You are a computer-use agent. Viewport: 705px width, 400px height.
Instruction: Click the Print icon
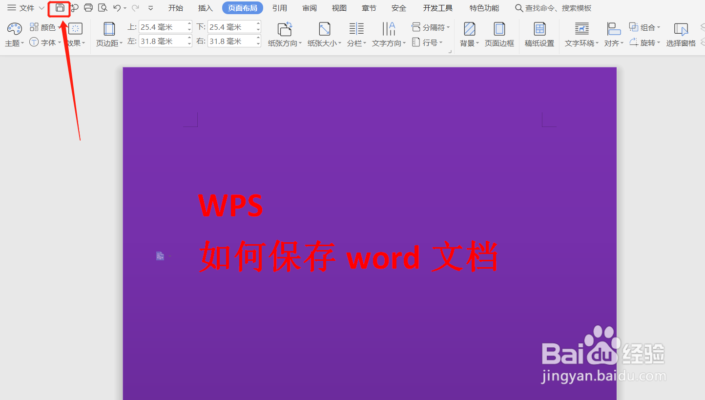pyautogui.click(x=88, y=8)
